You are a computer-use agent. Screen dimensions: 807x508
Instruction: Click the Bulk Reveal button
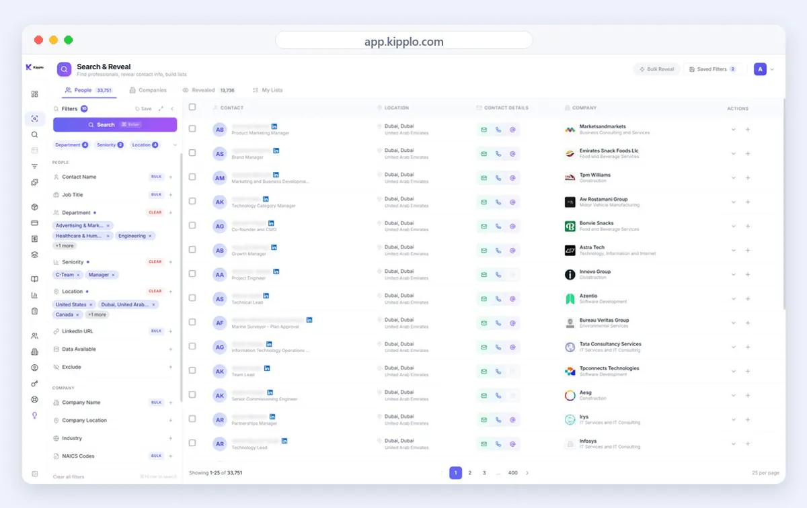(x=656, y=69)
